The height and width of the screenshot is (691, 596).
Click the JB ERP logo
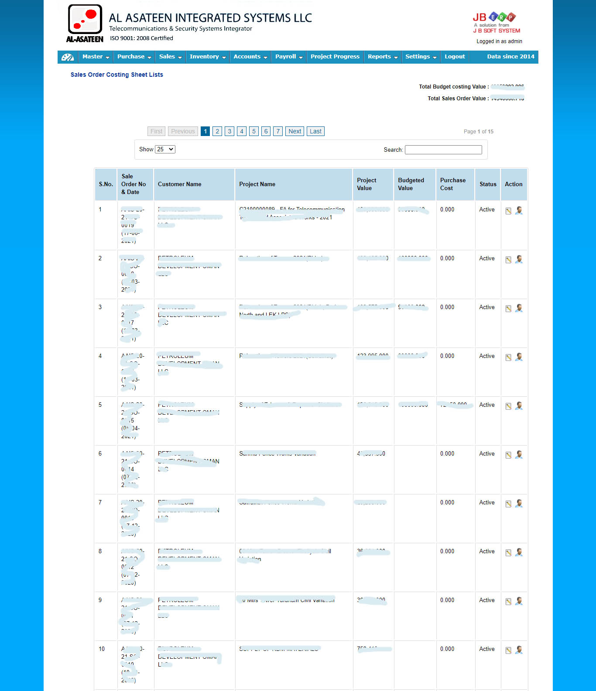pos(497,23)
